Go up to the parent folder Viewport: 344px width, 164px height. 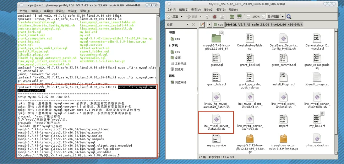pos(207,17)
